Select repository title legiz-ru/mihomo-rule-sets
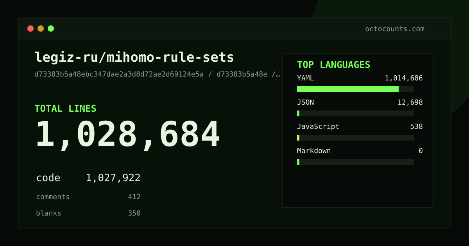This screenshot has height=246, width=469. coord(134,57)
